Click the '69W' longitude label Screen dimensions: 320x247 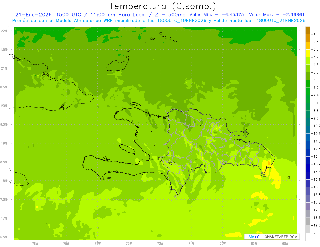click(x=254, y=243)
